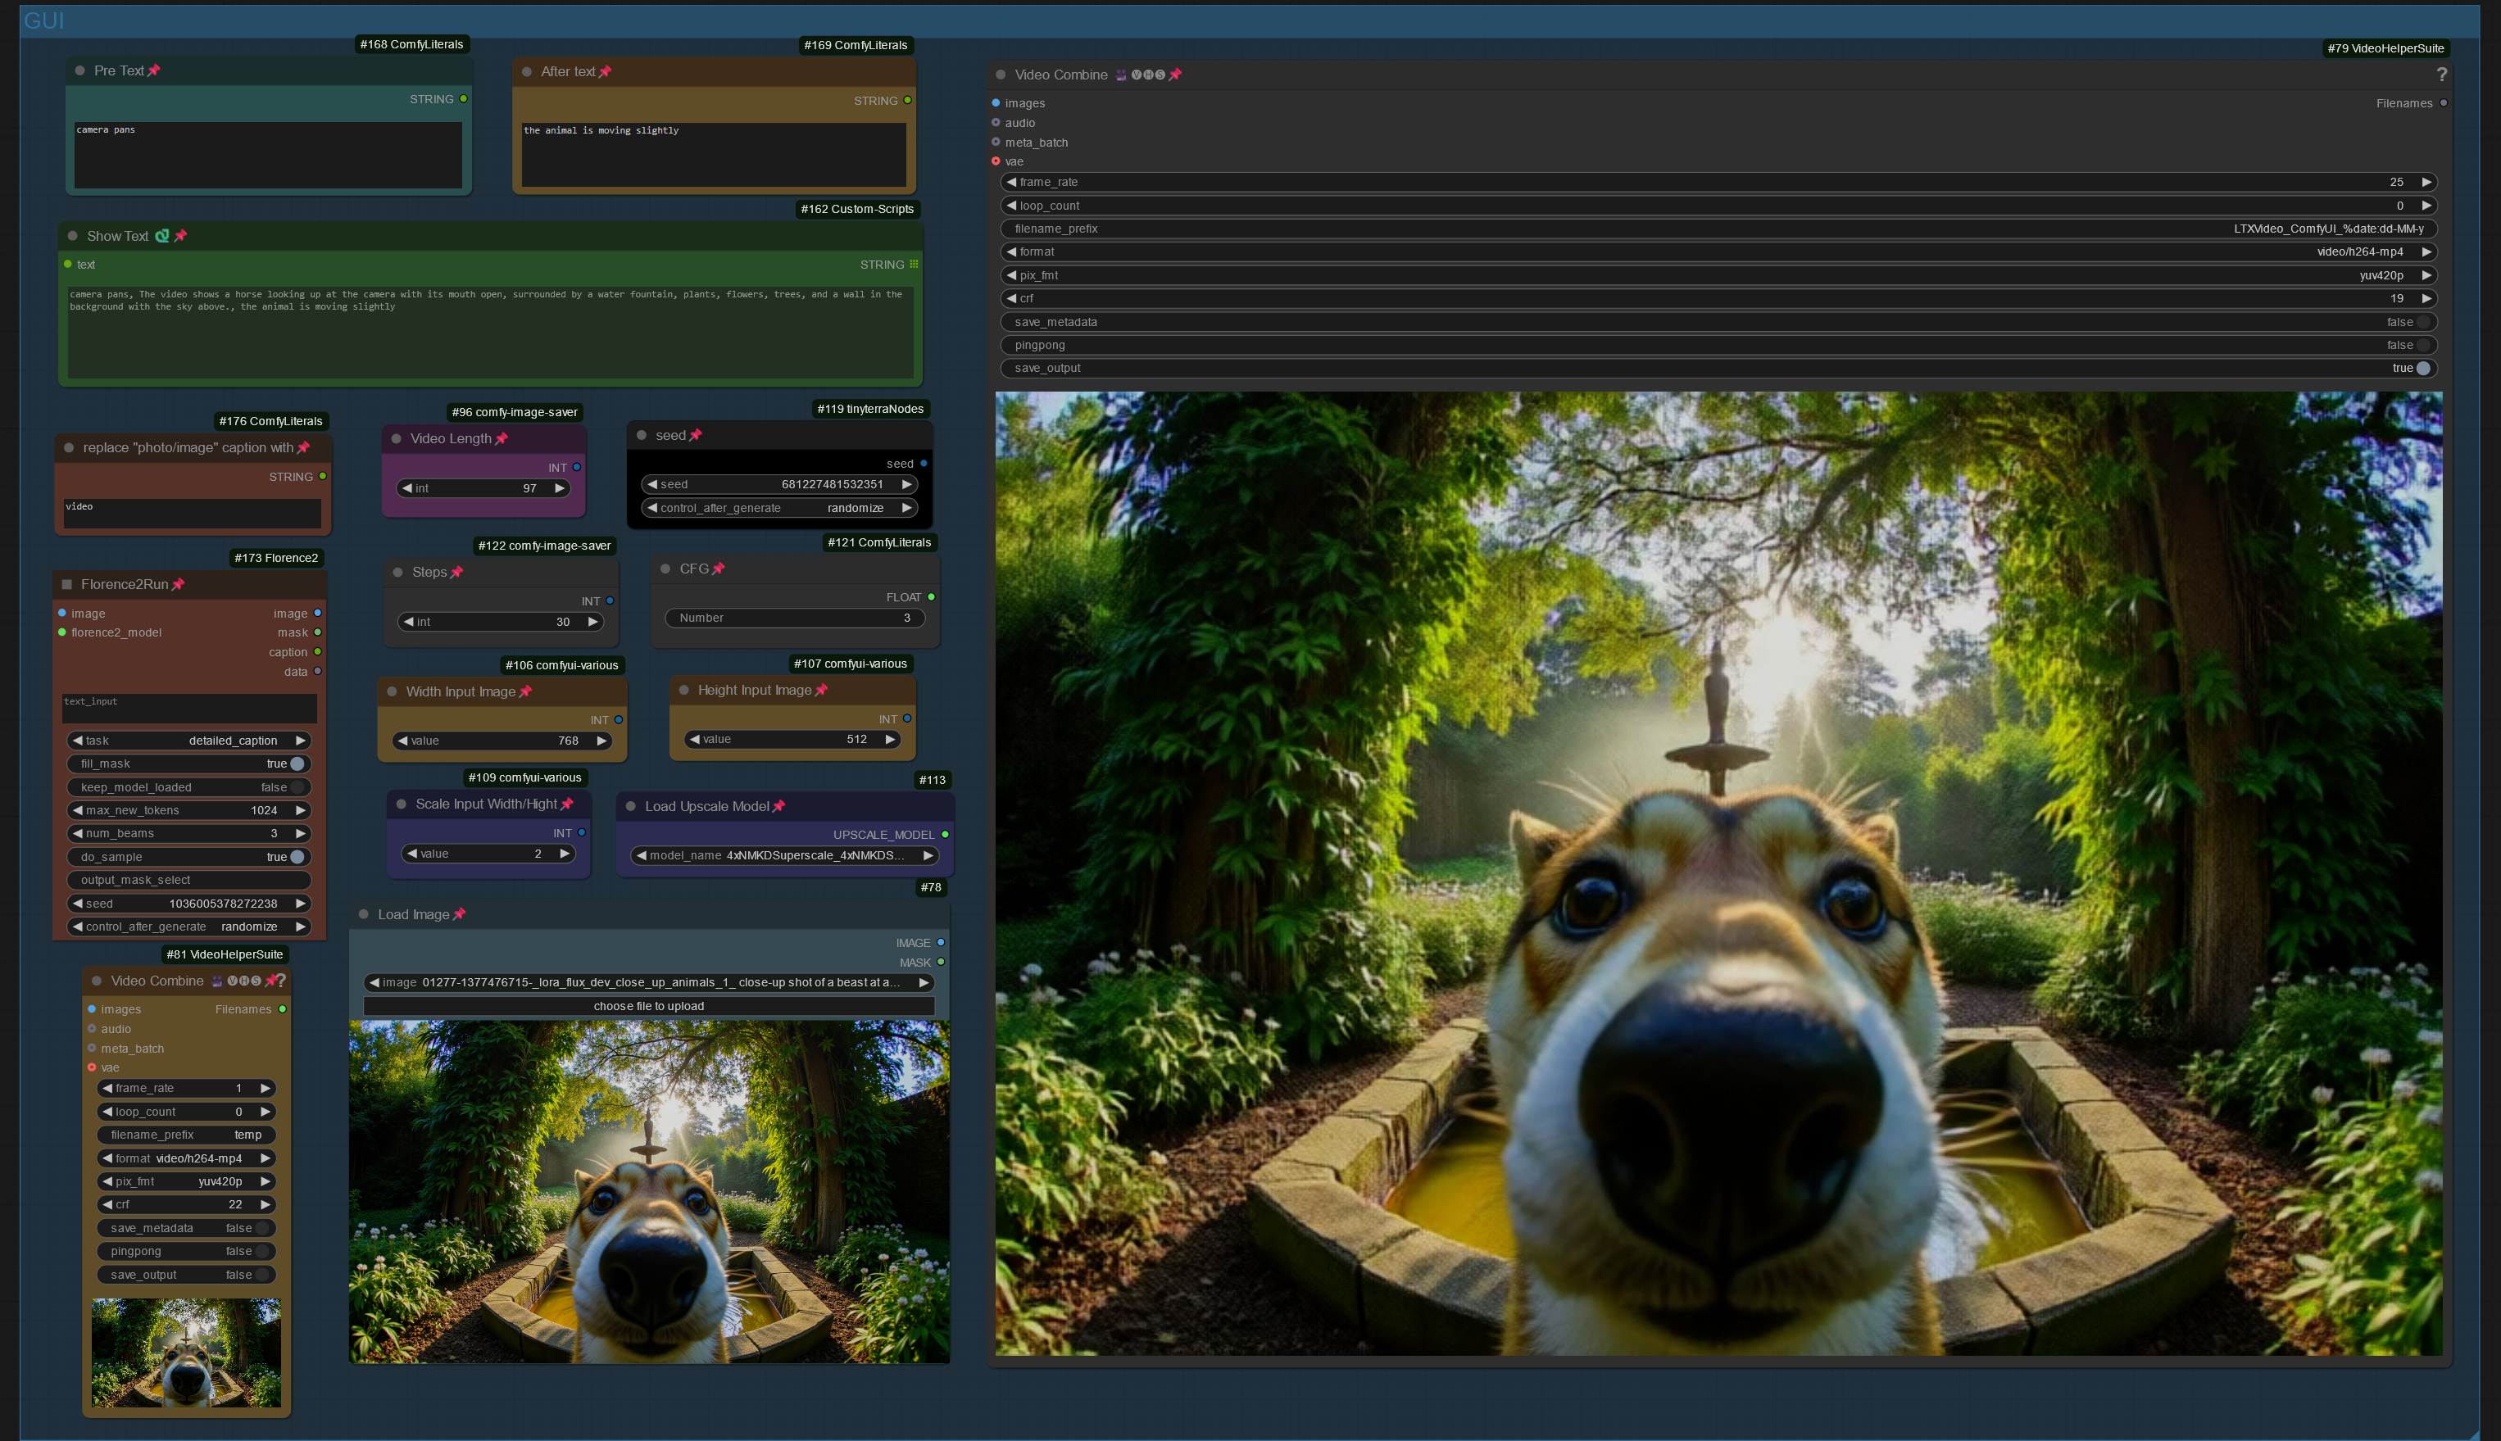2501x1441 pixels.
Task: Click the pin icon on Pre Text node
Action: pyautogui.click(x=153, y=70)
